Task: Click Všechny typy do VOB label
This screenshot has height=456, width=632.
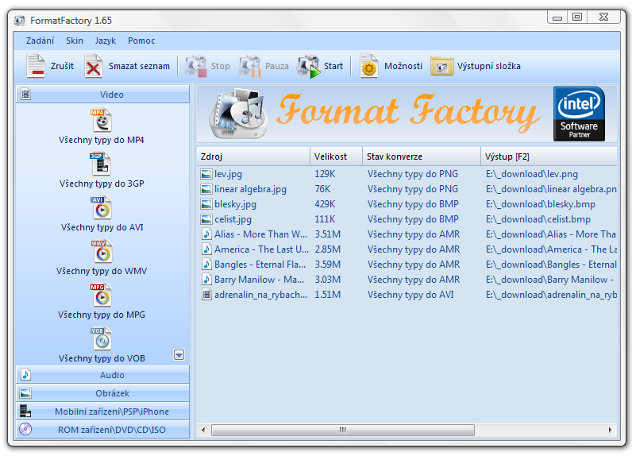Action: [102, 358]
